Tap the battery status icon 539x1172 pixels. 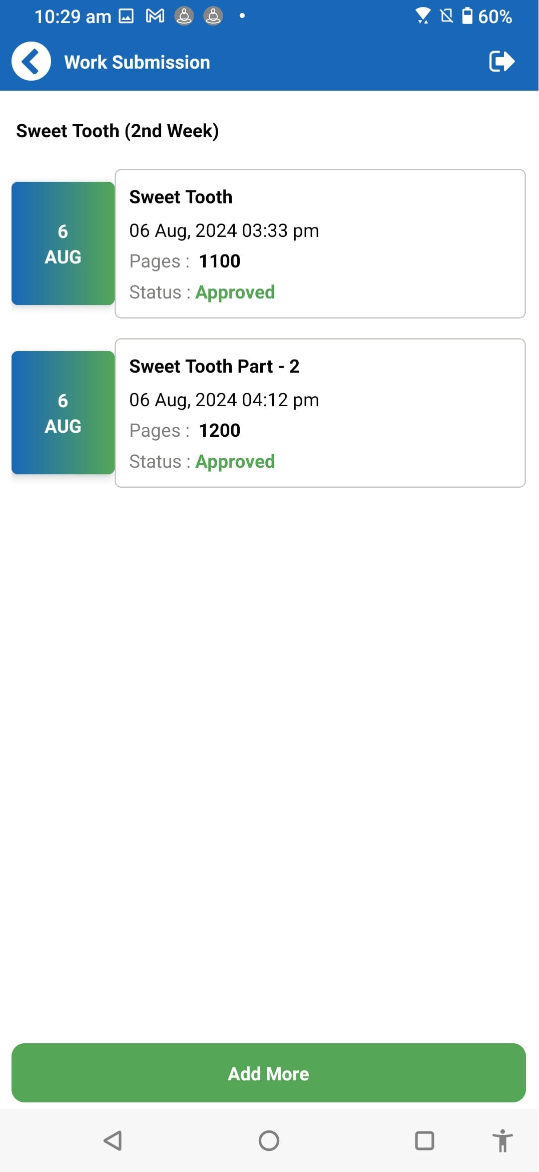pos(467,16)
